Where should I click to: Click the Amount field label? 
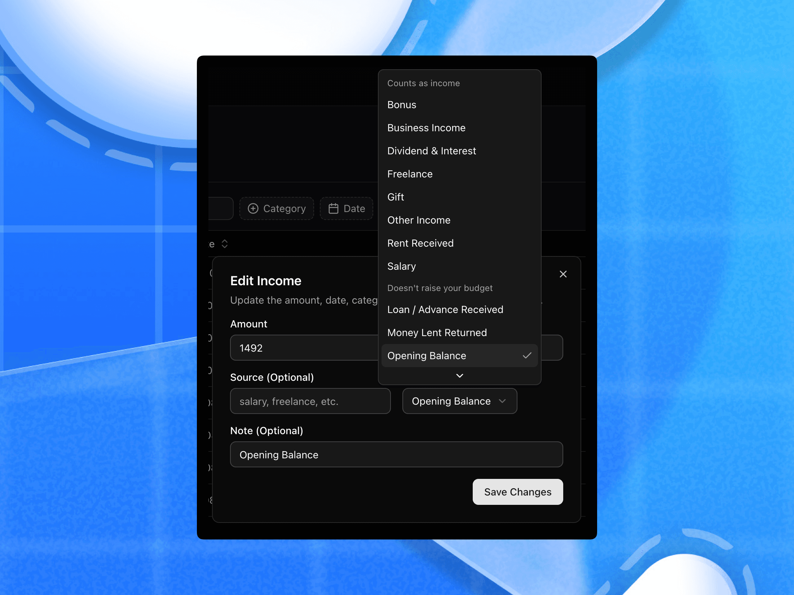[x=248, y=324]
